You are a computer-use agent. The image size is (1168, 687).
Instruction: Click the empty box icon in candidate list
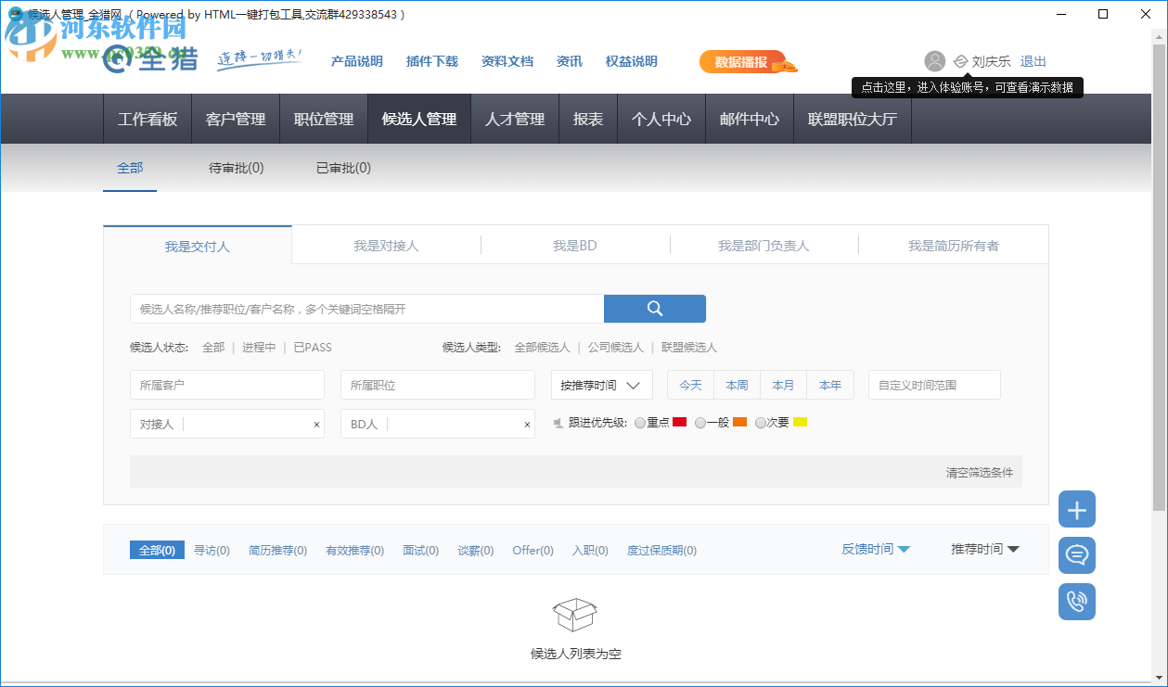coord(575,614)
